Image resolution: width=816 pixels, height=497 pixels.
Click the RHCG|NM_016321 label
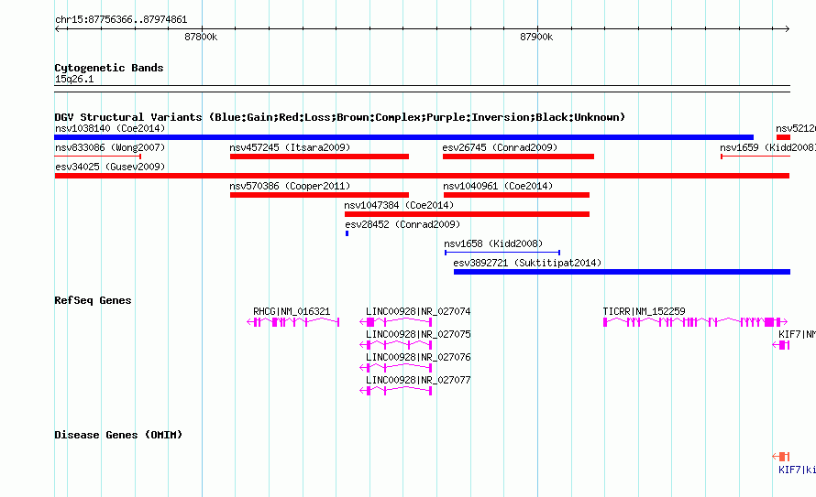(292, 311)
